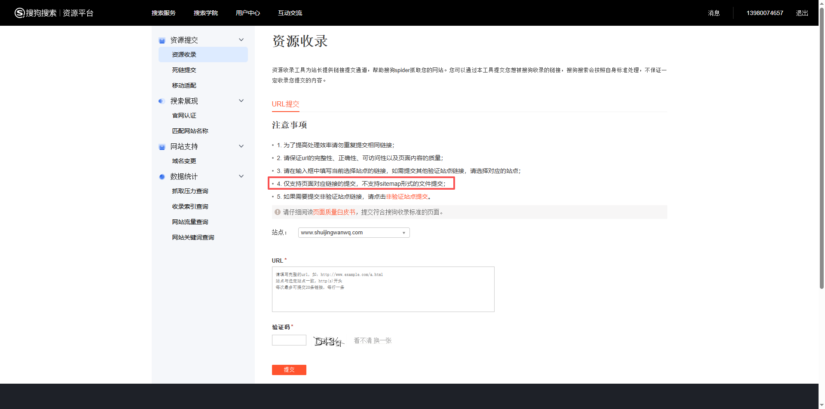Click the 网站支持 section icon
The height and width of the screenshot is (409, 825).
tap(162, 147)
